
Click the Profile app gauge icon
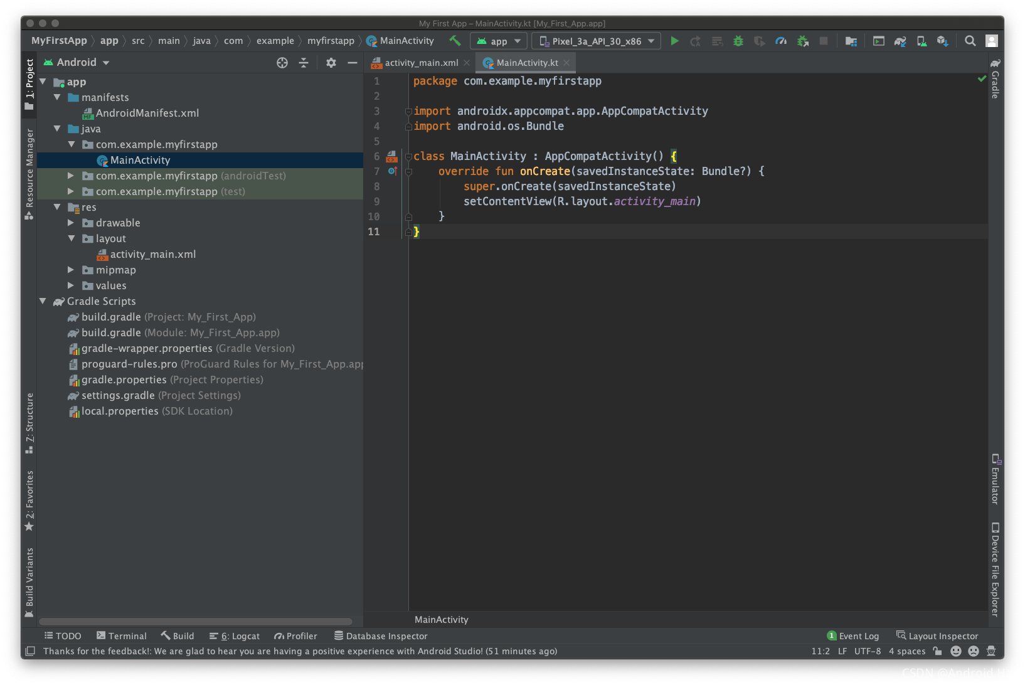pyautogui.click(x=781, y=41)
